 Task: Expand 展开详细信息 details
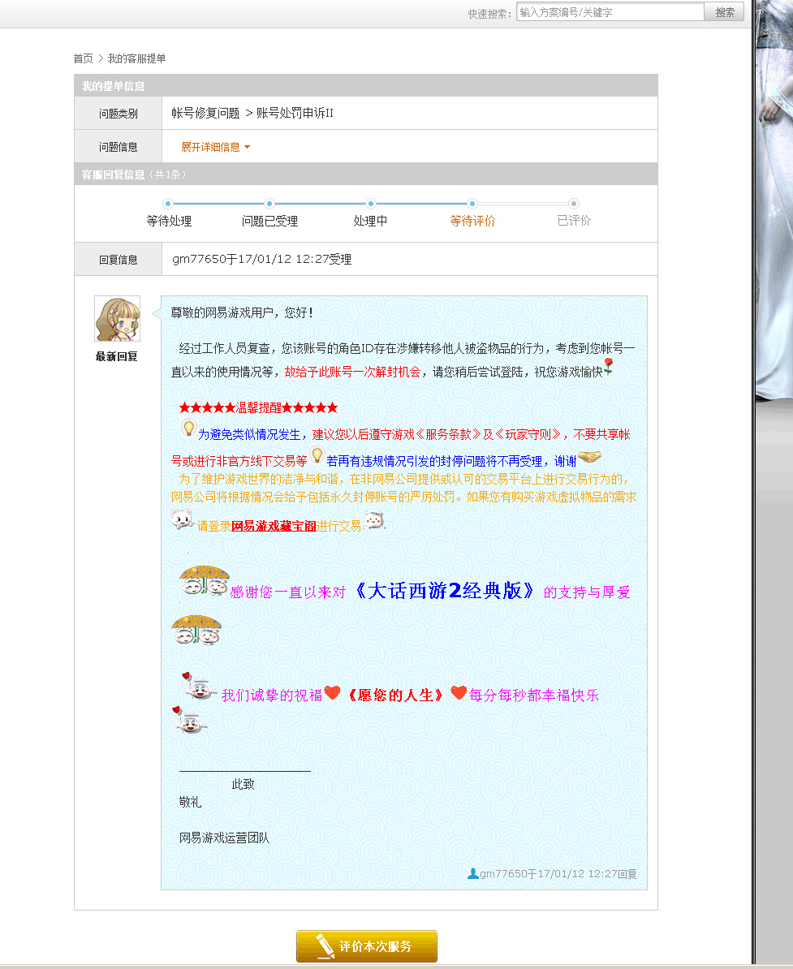click(x=210, y=147)
